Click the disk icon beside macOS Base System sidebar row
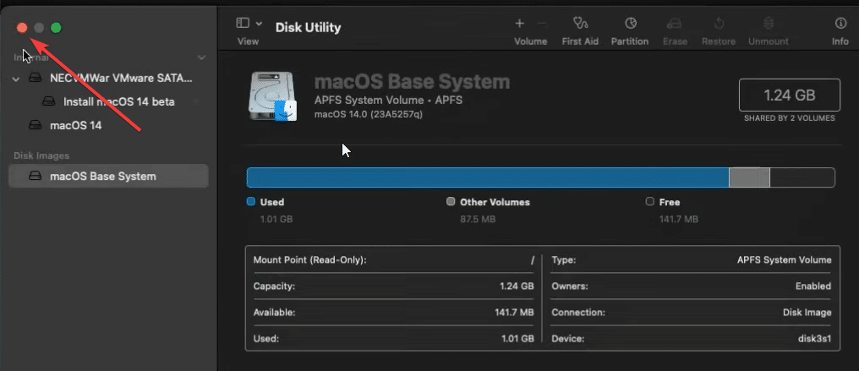859x371 pixels. tap(35, 176)
